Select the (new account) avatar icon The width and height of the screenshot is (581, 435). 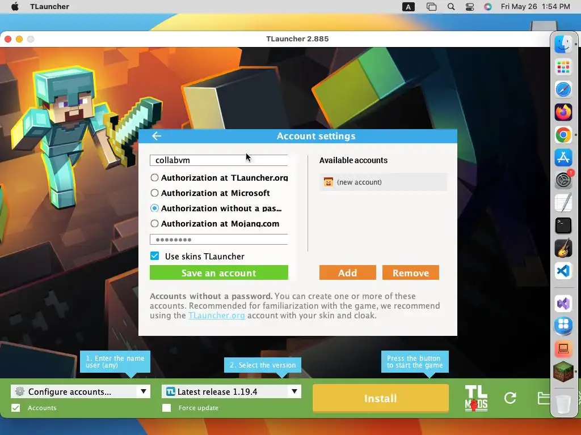(x=329, y=182)
